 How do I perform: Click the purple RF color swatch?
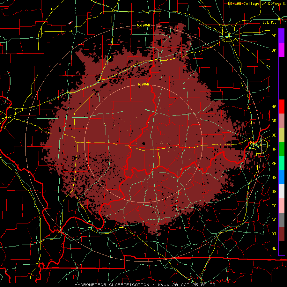pyautogui.click(x=282, y=36)
